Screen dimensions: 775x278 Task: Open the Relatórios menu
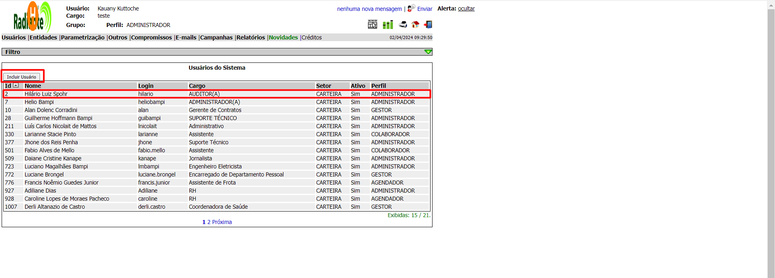pyautogui.click(x=250, y=37)
